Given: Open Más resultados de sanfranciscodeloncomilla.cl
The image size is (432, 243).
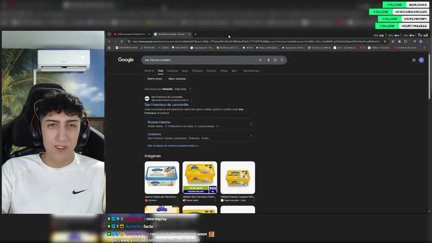Looking at the screenshot, I should coord(173,146).
